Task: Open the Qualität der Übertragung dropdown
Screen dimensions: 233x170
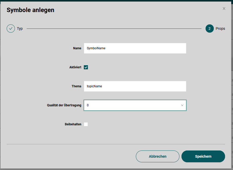Action: [135, 105]
